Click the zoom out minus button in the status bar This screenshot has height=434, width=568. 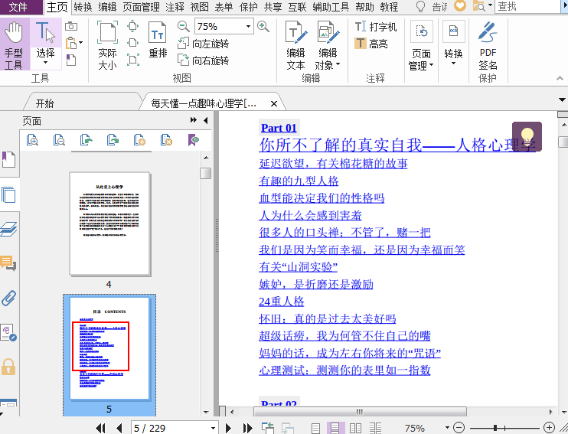(459, 428)
